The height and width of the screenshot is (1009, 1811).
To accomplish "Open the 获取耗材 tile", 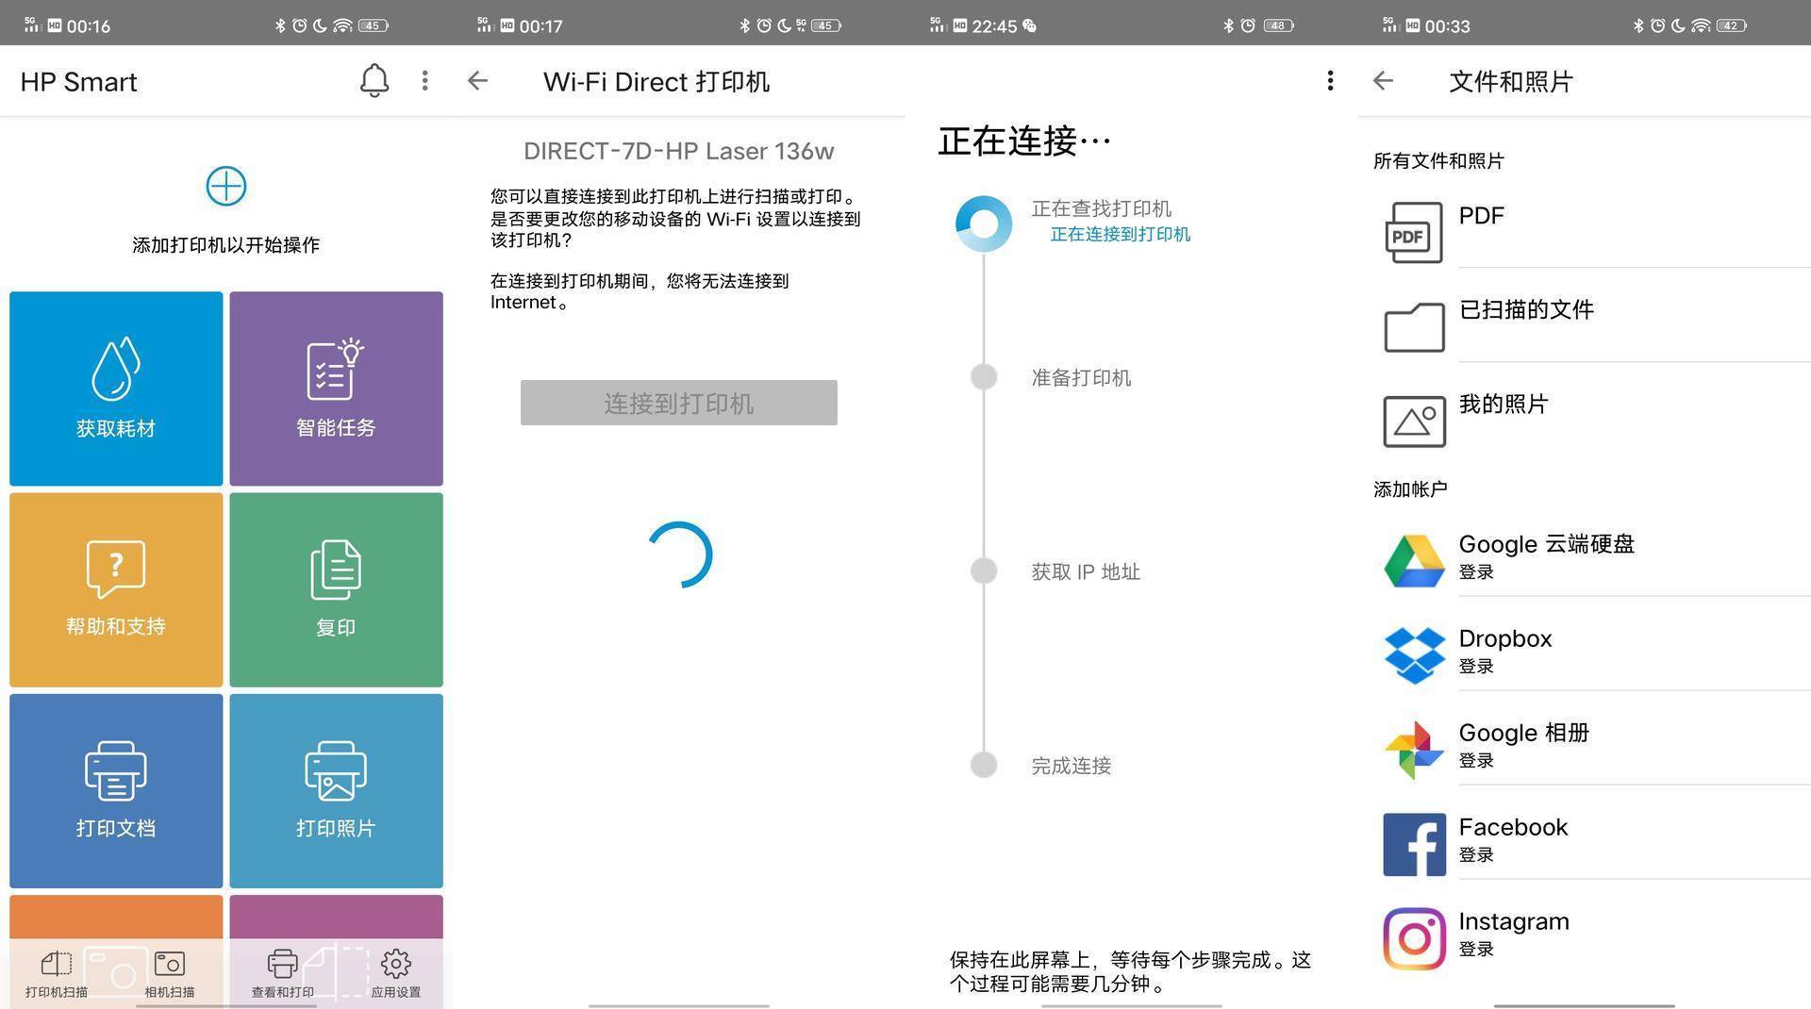I will [115, 388].
